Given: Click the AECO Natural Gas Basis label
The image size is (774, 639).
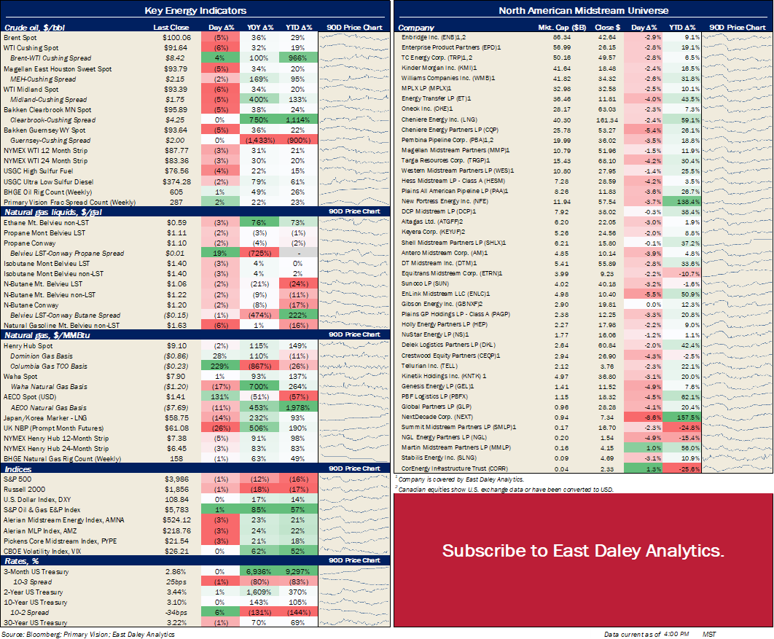Looking at the screenshot, I should click(x=48, y=407).
